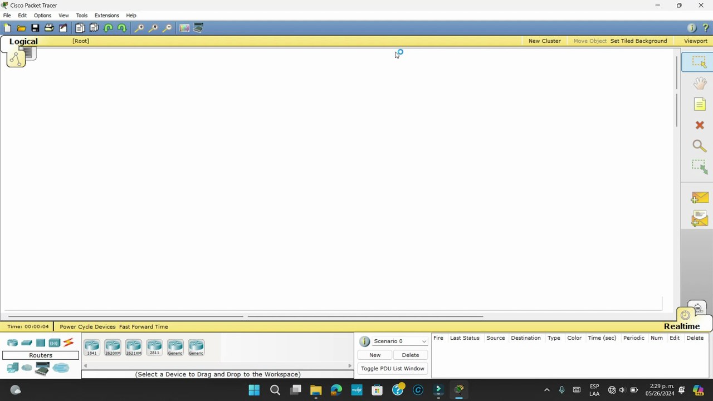
Task: Click device list right scroll arrow
Action: [x=350, y=365]
